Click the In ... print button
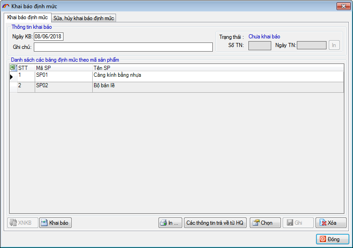The image size is (353, 248). (170, 223)
